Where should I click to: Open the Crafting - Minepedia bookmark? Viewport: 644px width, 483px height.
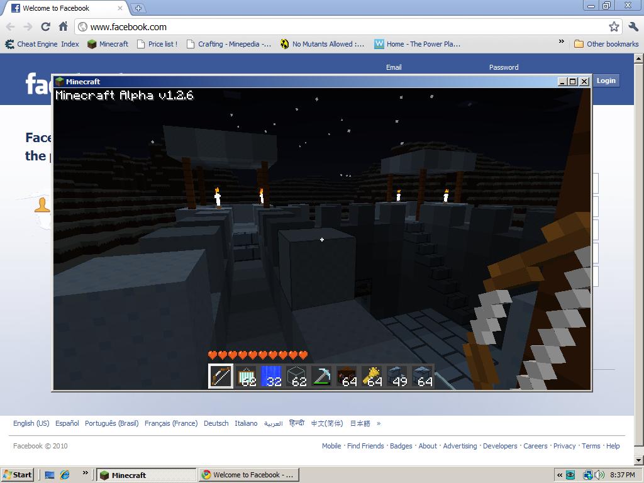point(229,44)
